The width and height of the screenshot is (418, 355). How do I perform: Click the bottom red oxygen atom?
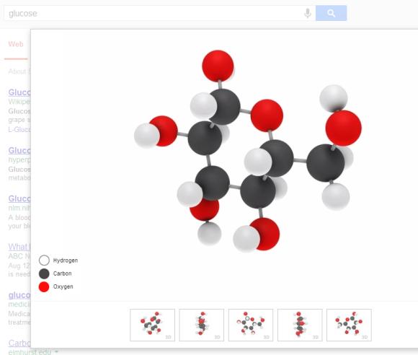click(x=267, y=234)
